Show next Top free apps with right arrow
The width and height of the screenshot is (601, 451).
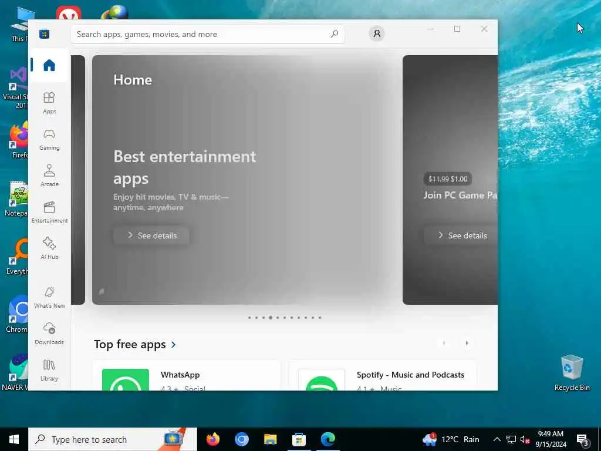tap(467, 343)
